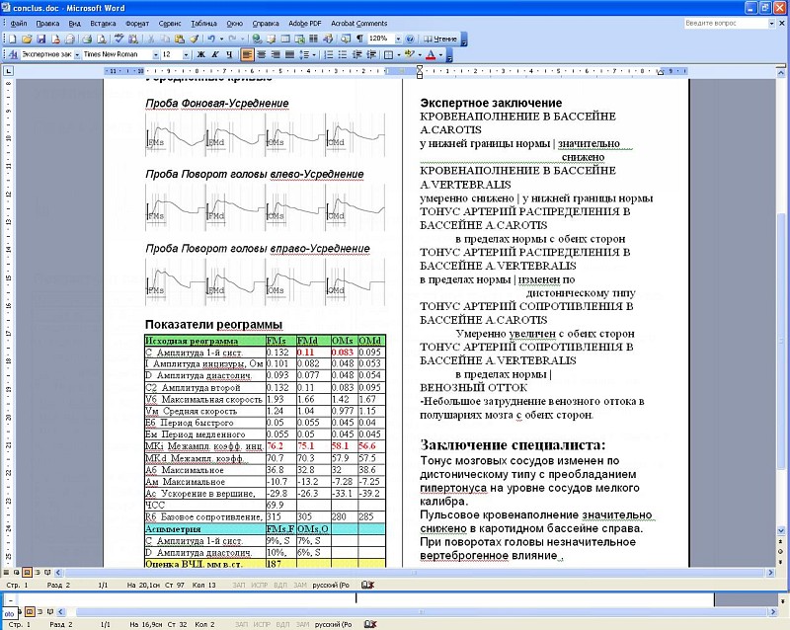Toggle italic formatting (К)

pyautogui.click(x=215, y=54)
